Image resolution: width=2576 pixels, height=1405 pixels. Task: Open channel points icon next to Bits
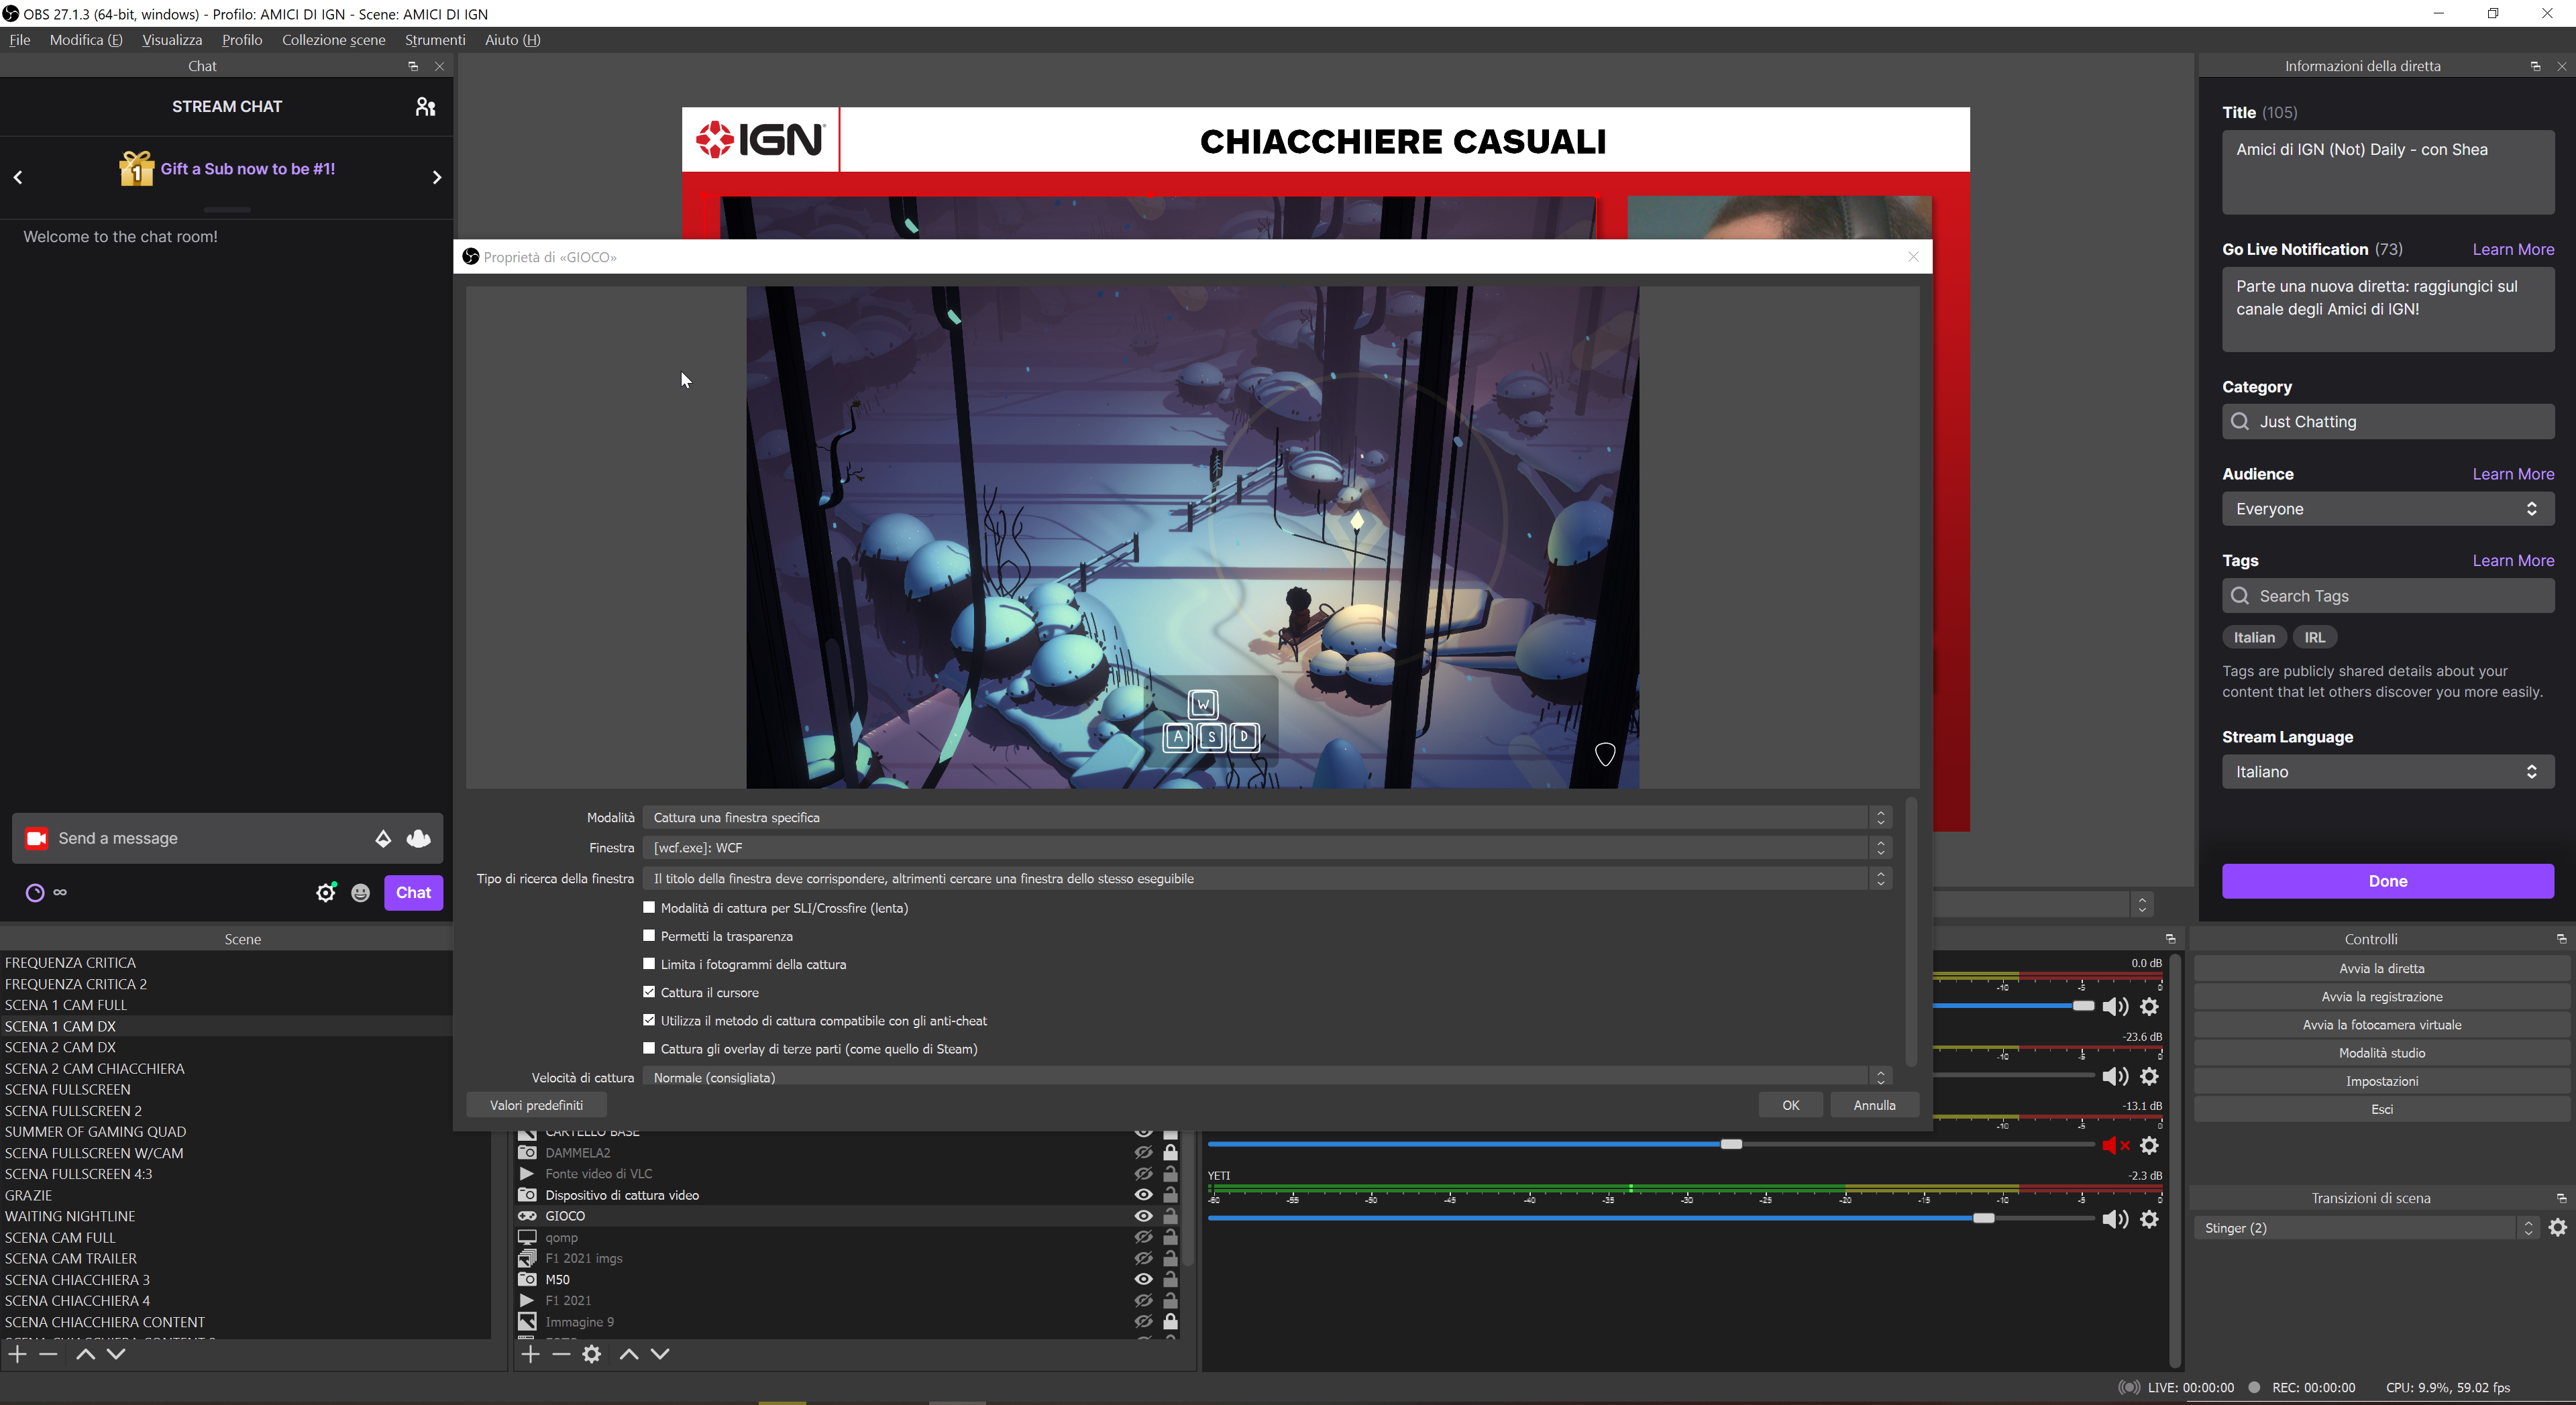point(419,838)
